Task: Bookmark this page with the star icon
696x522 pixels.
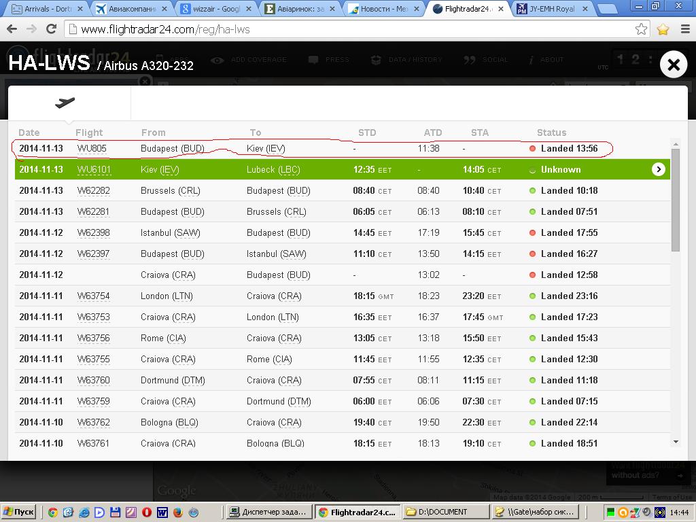Action: (x=641, y=29)
